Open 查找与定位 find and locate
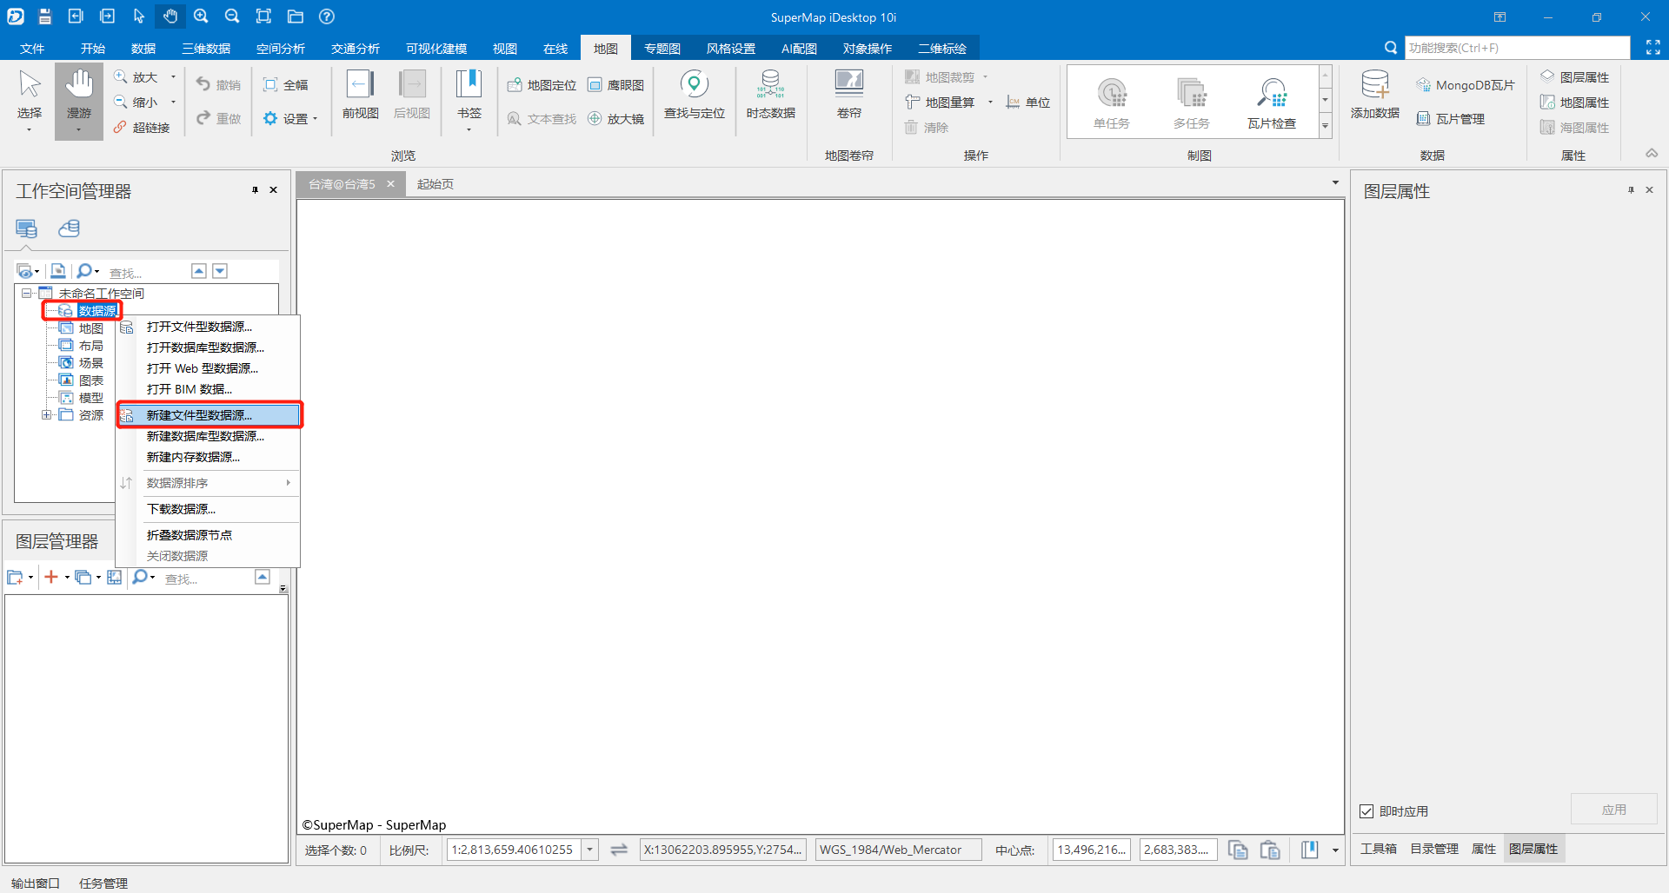The width and height of the screenshot is (1669, 893). (694, 96)
